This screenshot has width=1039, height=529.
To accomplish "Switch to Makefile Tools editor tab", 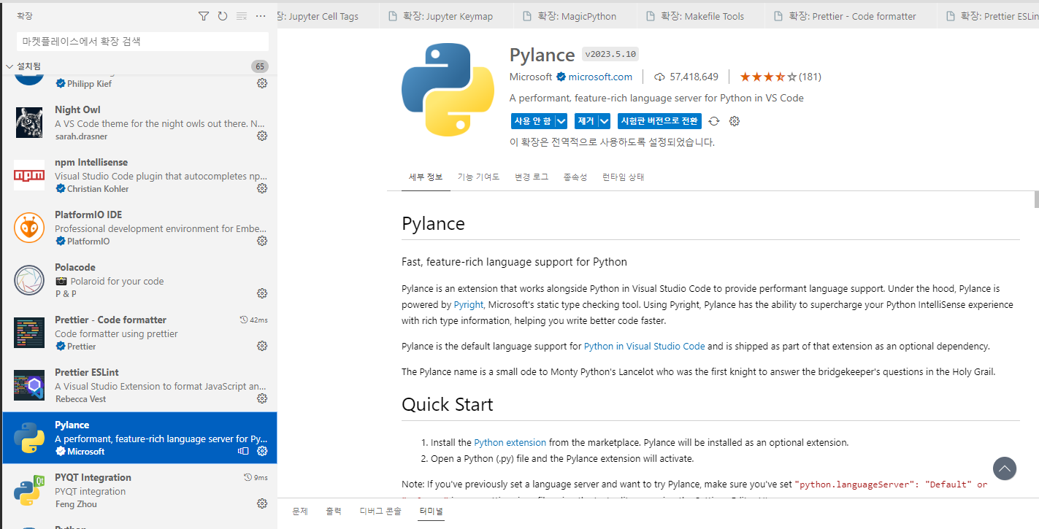I will coord(701,16).
